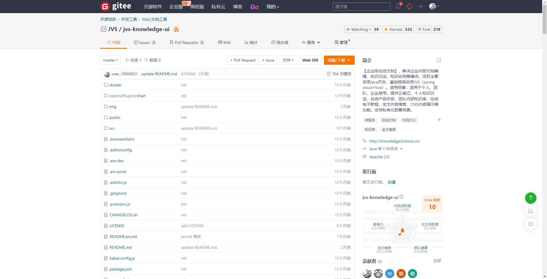547x279 pixels.
Task: Open the public folder
Action: [115, 117]
